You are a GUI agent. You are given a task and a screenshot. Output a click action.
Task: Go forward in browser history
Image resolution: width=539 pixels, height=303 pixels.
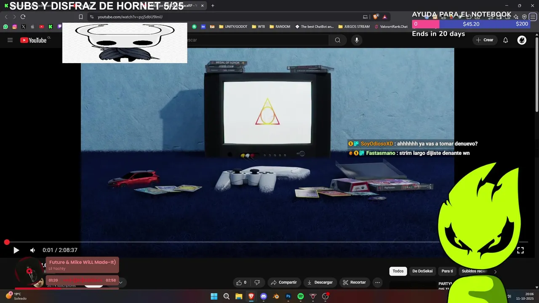[14, 17]
